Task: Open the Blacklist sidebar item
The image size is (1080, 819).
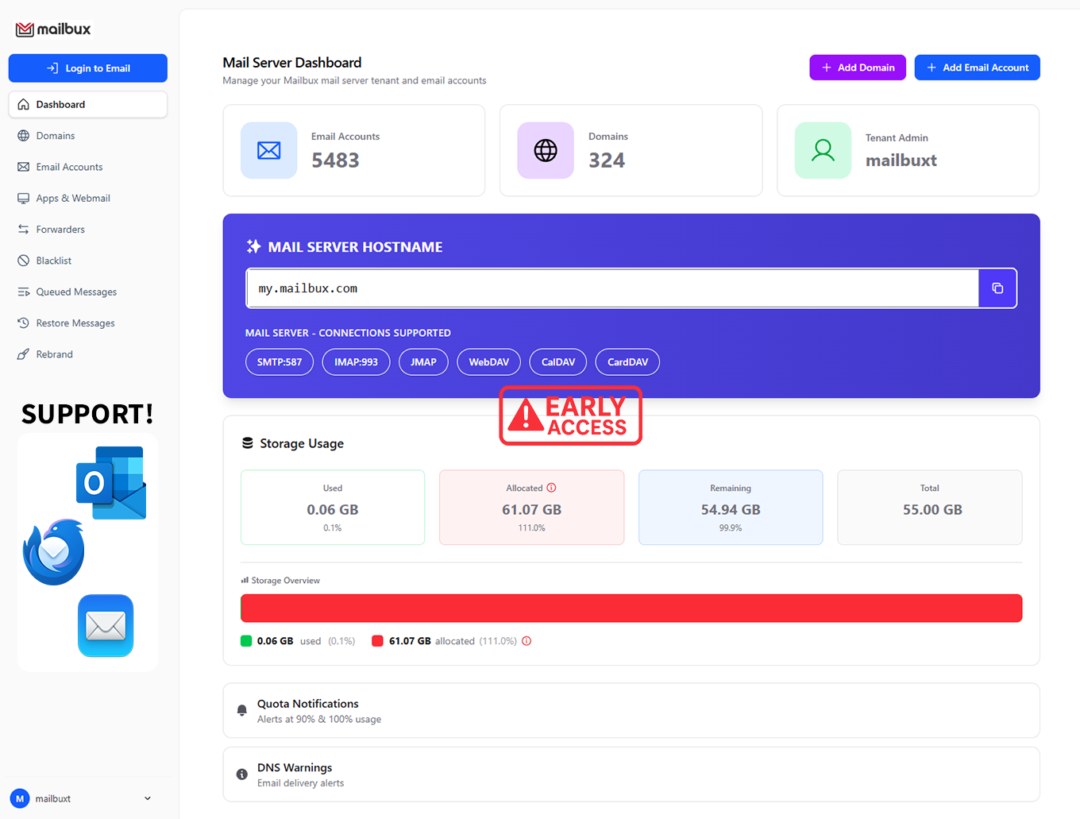Action: 54,261
